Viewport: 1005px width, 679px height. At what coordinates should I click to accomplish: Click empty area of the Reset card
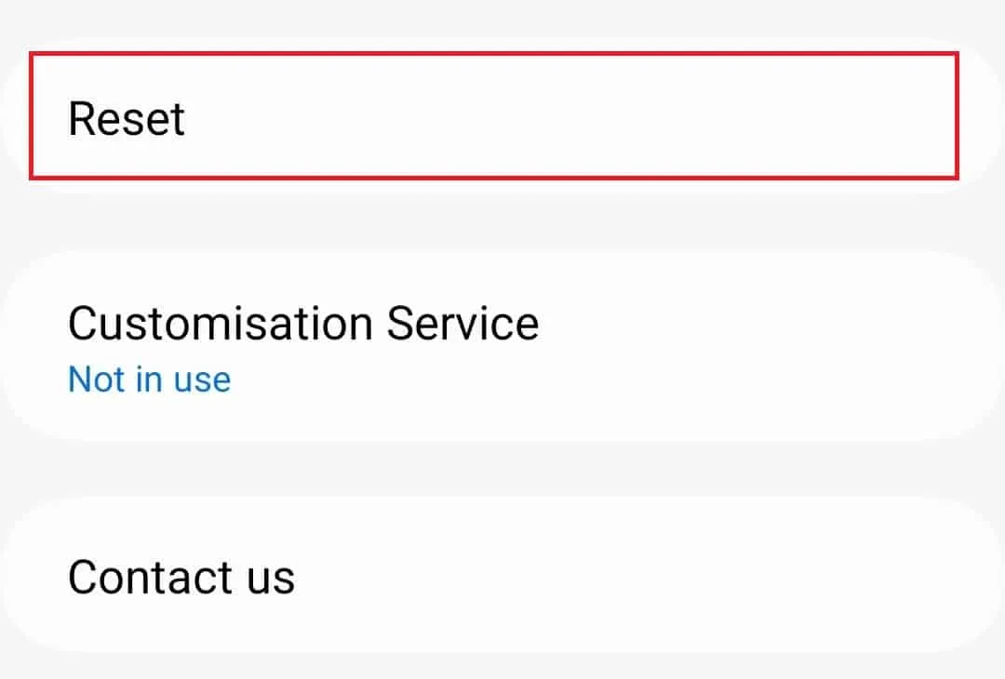point(577,116)
